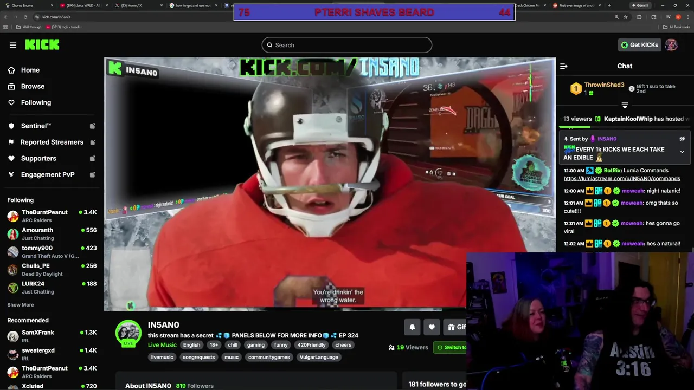Open Sentinel in the sidebar
Image resolution: width=694 pixels, height=390 pixels.
tap(36, 126)
